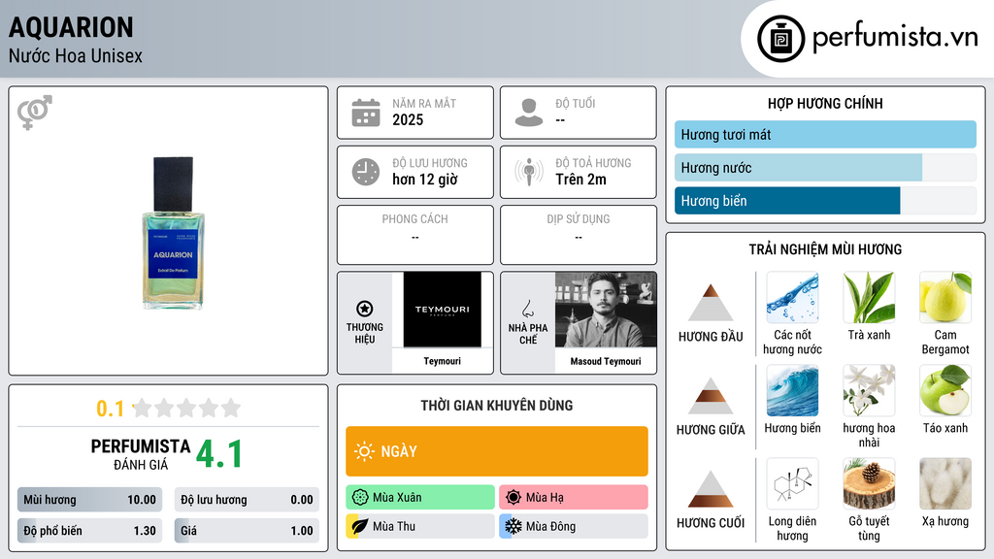Click the unisex gender symbol icon
Image resolution: width=994 pixels, height=559 pixels.
click(x=35, y=113)
